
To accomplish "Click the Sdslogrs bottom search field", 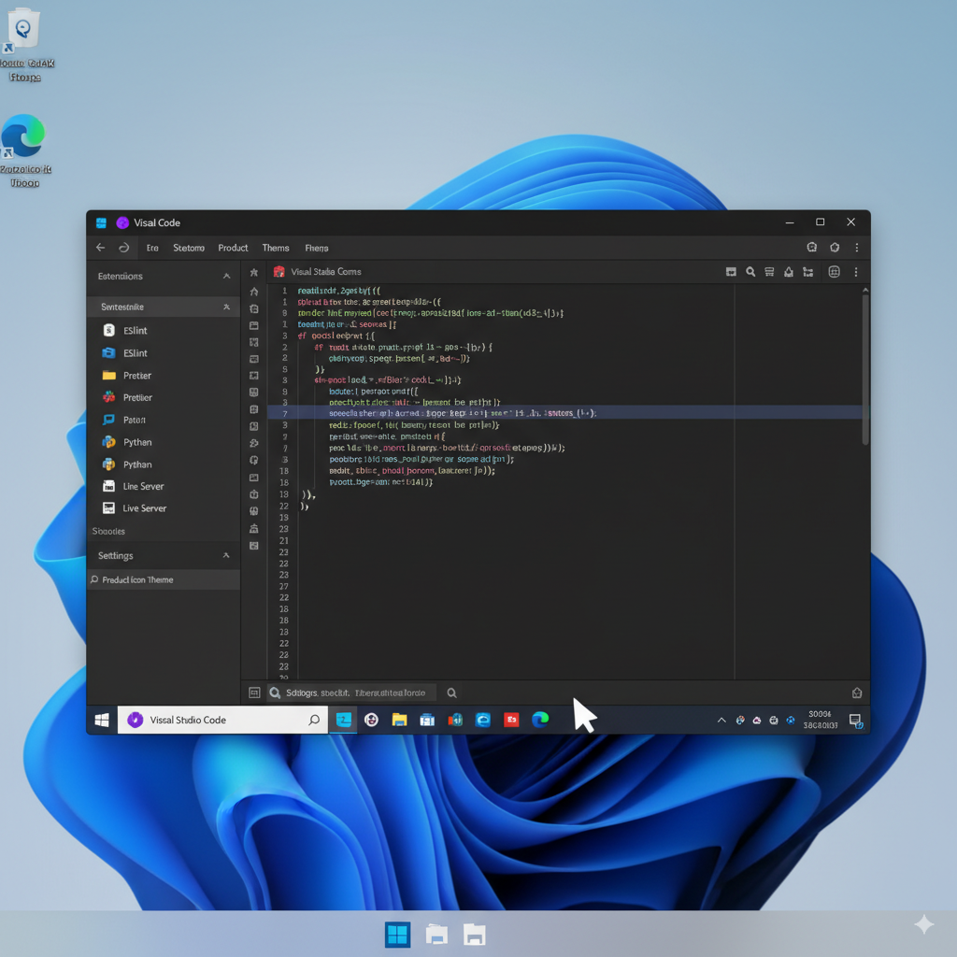I will (351, 693).
